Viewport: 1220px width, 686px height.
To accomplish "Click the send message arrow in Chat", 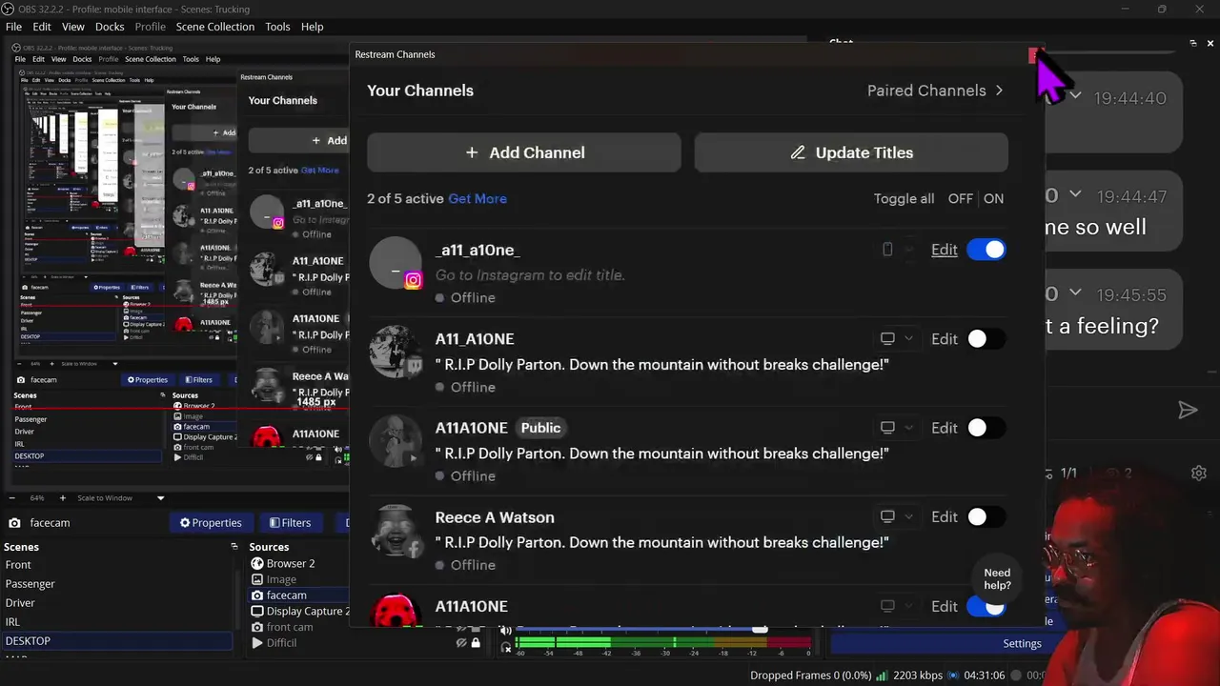I will point(1187,410).
